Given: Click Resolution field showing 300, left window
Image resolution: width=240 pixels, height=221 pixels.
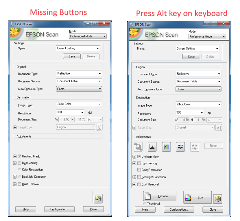Looking at the screenshot, I should 69,112.
